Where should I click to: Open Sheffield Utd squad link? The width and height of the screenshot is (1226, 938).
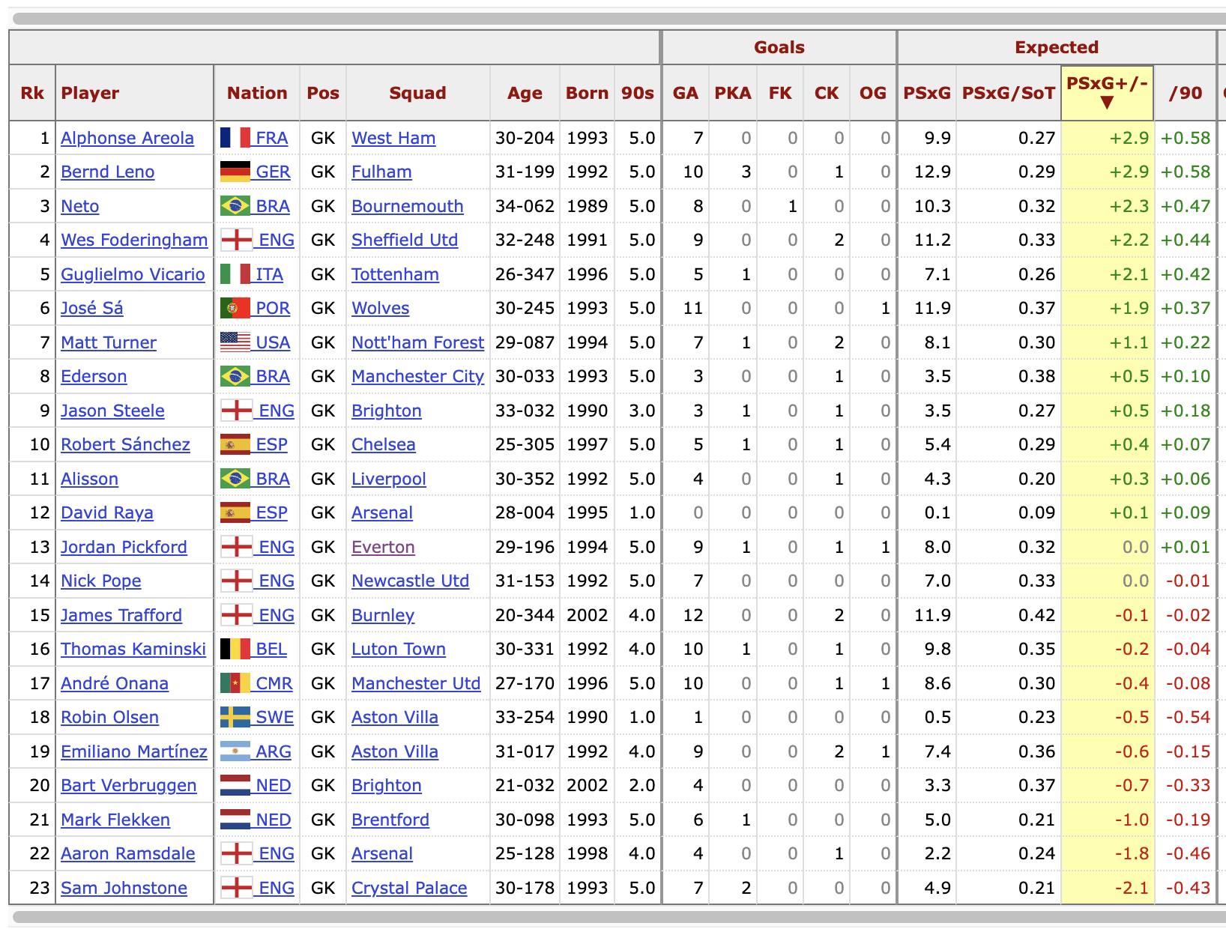(x=405, y=240)
